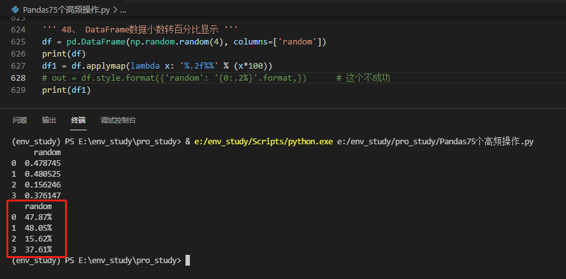Click line number 626 in gutter
Image resolution: width=566 pixels, height=279 pixels.
[18, 53]
